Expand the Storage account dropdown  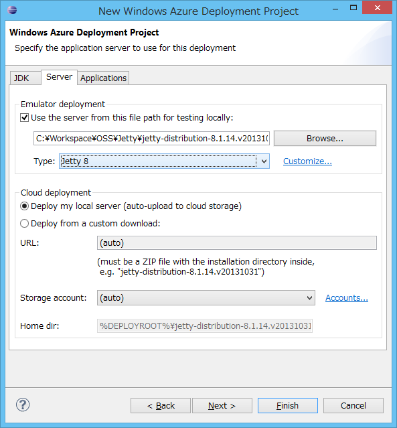206,298
